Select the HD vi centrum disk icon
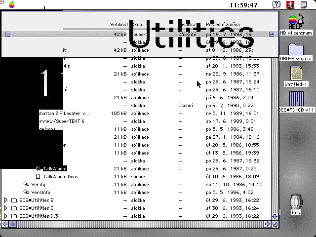Viewport: 316px width, 237px height. tap(296, 22)
